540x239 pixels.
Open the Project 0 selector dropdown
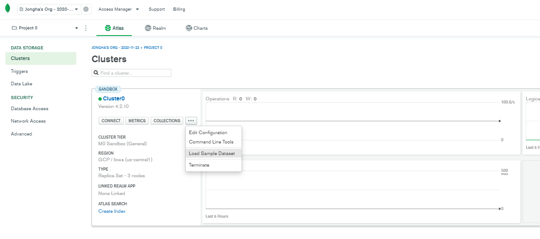44,28
